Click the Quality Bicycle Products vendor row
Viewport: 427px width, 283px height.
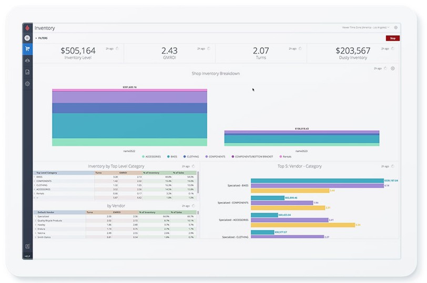(115, 221)
